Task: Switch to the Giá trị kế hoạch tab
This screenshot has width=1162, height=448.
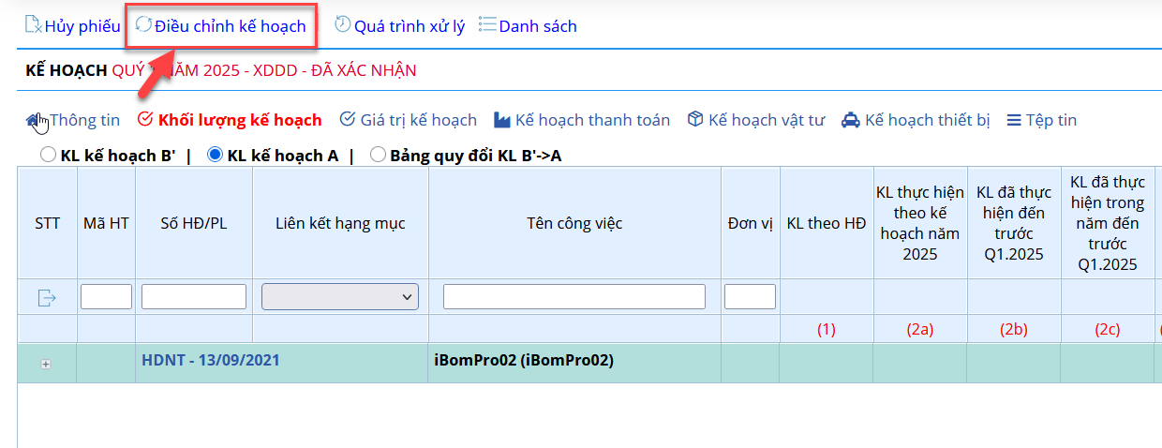Action: 408,120
